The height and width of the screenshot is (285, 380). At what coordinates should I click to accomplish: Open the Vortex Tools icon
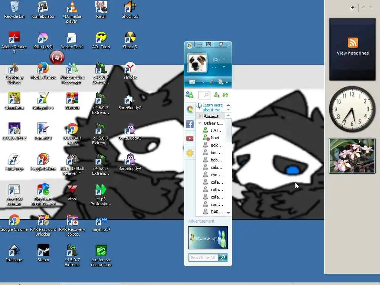[x=72, y=40]
